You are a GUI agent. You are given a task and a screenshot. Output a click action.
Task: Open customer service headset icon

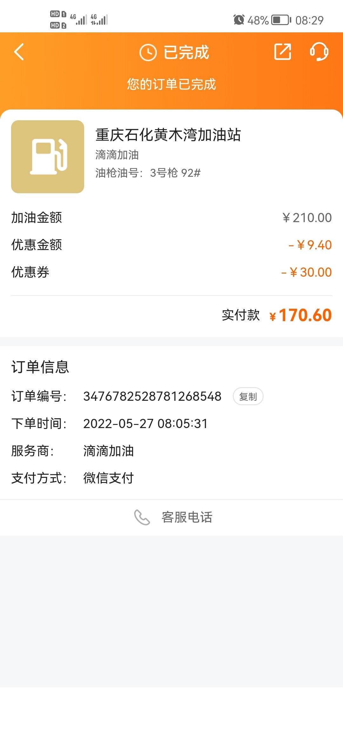(319, 52)
